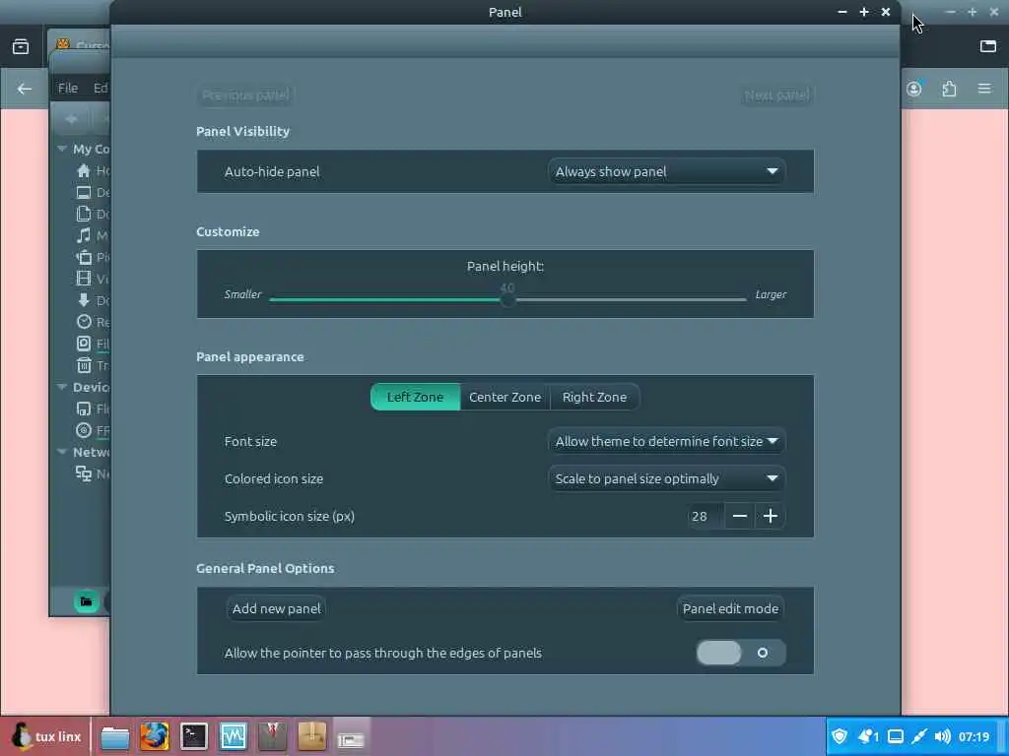Open the Font size dropdown

[666, 442]
